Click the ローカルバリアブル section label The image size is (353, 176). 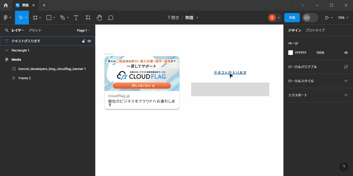[x=302, y=67]
